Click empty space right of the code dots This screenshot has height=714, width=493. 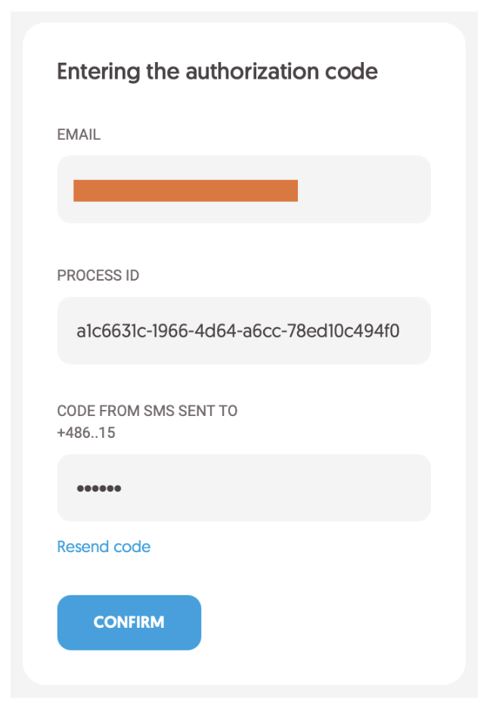pos(302,488)
